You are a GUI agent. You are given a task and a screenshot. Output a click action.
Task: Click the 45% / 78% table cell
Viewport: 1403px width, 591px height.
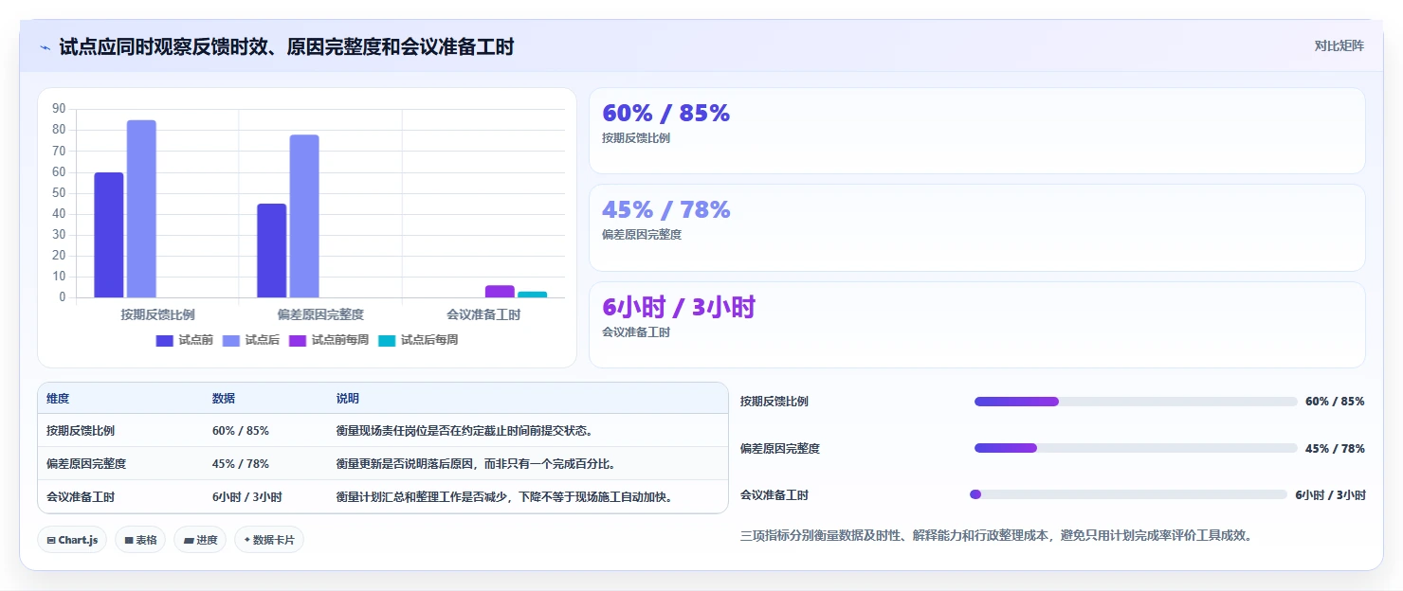point(241,464)
